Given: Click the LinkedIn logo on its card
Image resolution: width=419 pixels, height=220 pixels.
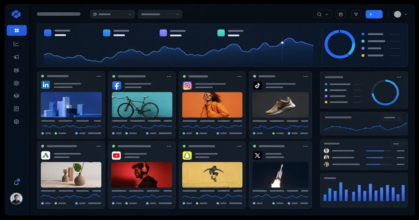Looking at the screenshot, I should point(45,85).
